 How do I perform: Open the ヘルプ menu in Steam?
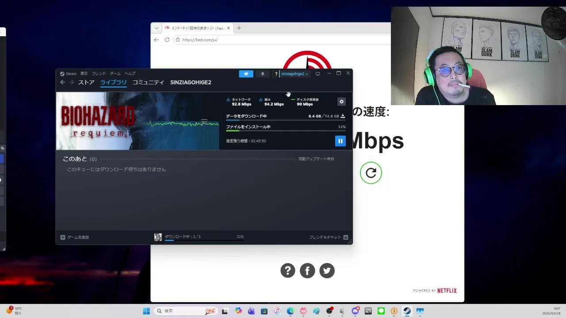130,74
